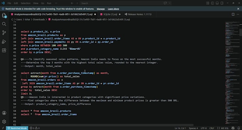Open Customize Layout in title bar
The height and width of the screenshot is (130, 242).
pos(208,3)
